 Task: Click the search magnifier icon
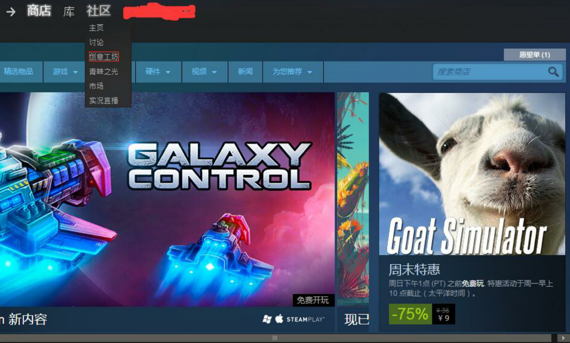pyautogui.click(x=553, y=72)
